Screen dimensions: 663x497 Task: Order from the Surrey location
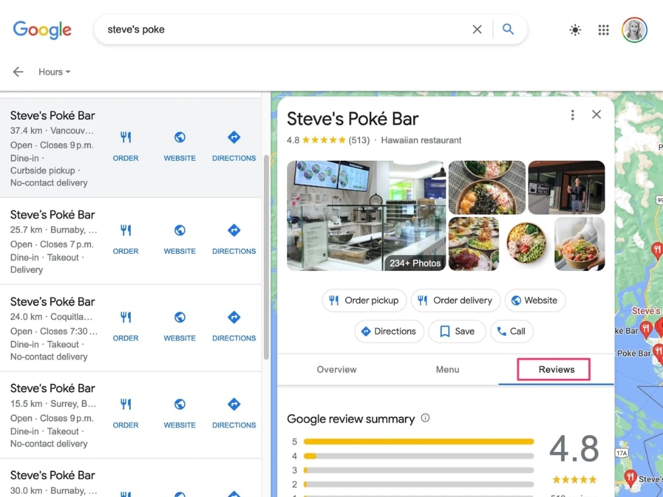coord(125,414)
